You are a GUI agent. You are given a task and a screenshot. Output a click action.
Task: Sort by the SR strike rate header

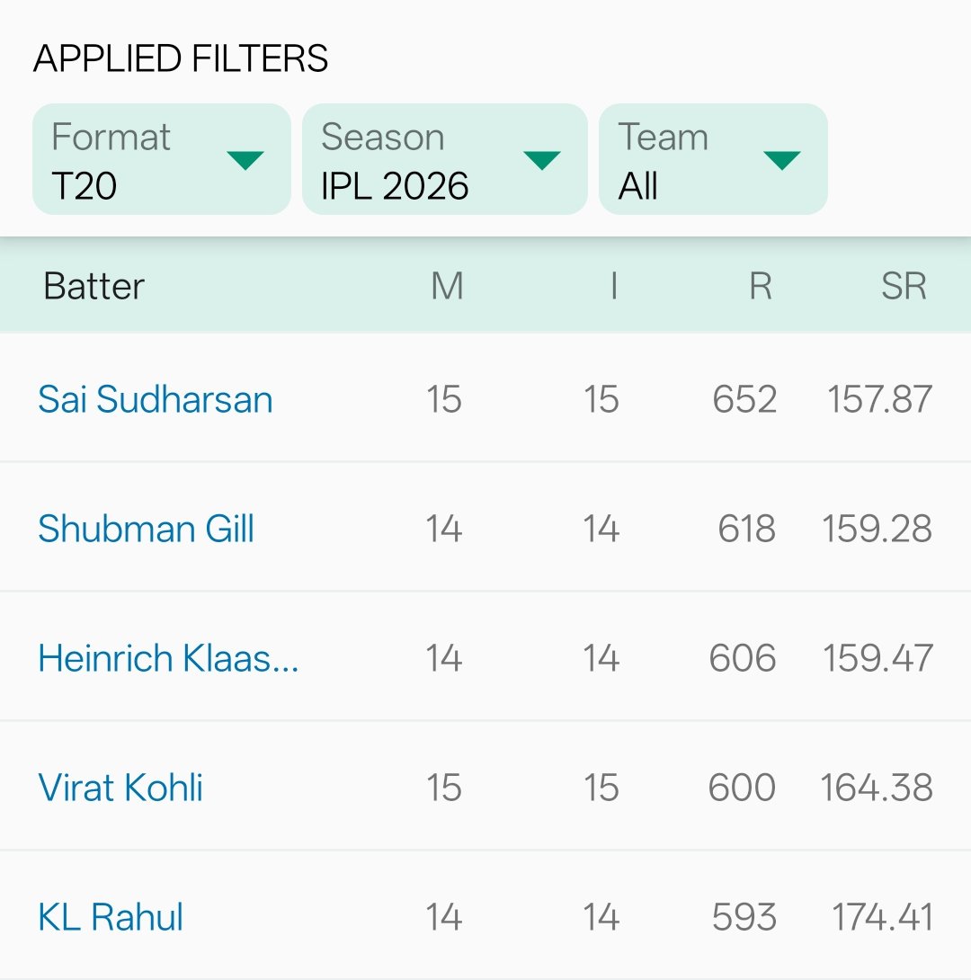(x=904, y=286)
